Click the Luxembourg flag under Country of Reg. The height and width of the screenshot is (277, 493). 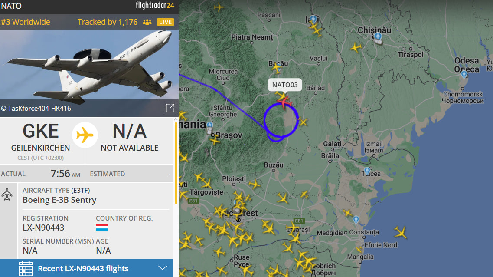tap(101, 227)
